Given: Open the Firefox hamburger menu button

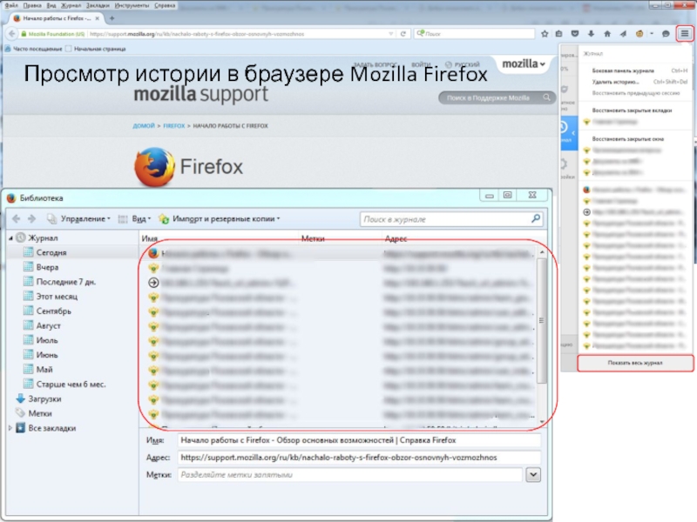Looking at the screenshot, I should click(685, 33).
